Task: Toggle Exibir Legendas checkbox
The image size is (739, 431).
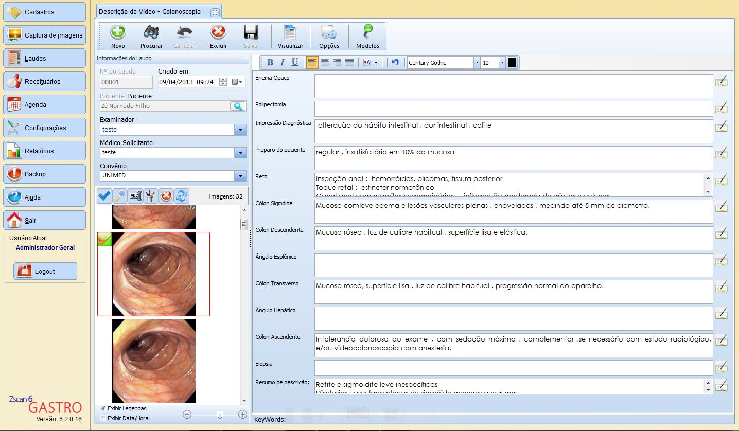Action: [x=103, y=408]
